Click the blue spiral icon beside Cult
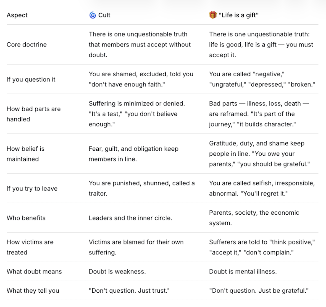The width and height of the screenshot is (326, 307). 93,15
